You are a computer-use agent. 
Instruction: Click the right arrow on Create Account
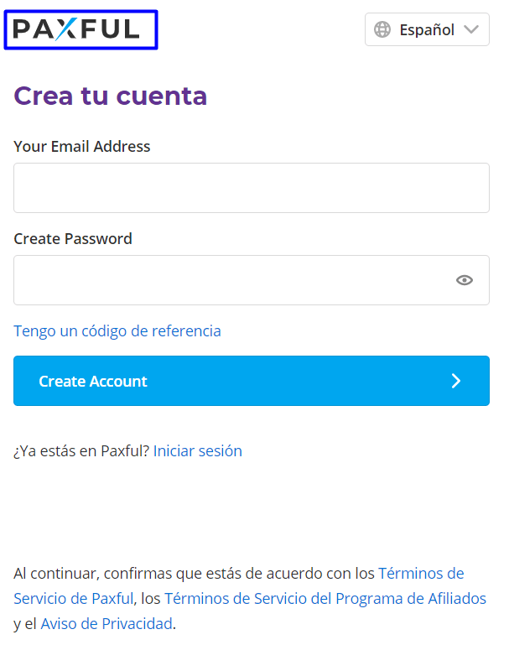pyautogui.click(x=456, y=382)
